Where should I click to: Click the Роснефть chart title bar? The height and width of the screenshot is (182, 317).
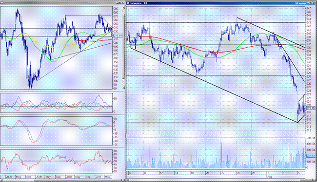click(215, 3)
